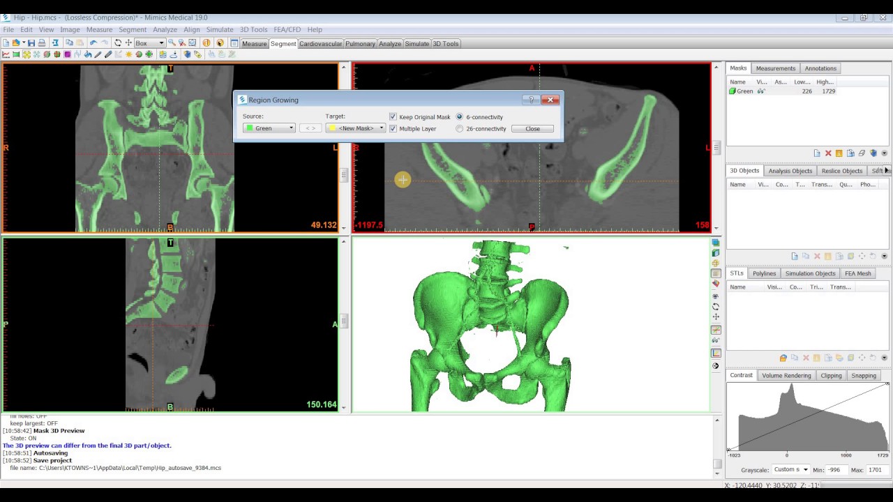893x502 pixels.
Task: Click the grayscale Max value field
Action: point(878,470)
